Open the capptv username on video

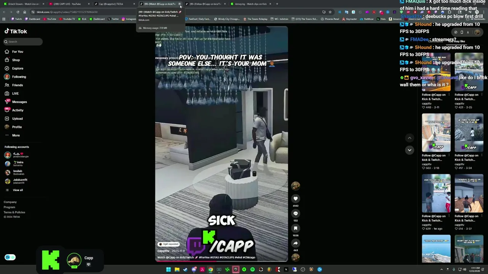[163, 251]
